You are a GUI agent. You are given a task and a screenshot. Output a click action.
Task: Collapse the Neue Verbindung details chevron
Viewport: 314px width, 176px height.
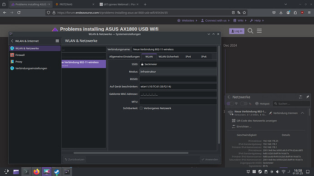pyautogui.click(x=302, y=113)
